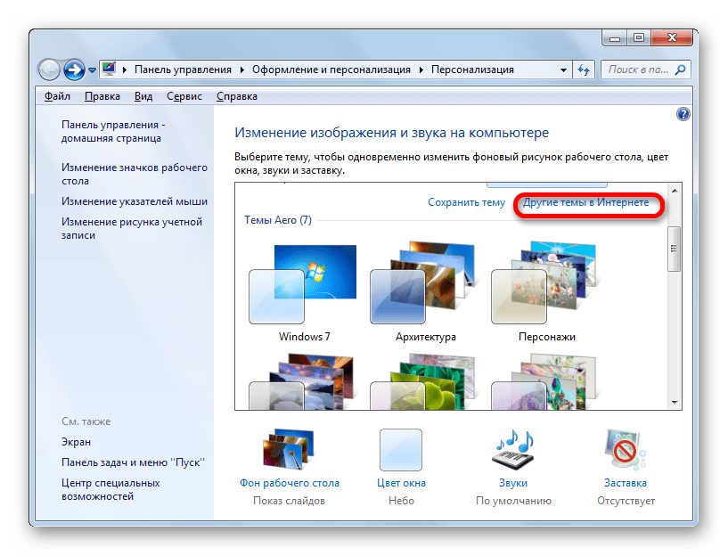Click the theme list scroll down arrow

coord(675,403)
